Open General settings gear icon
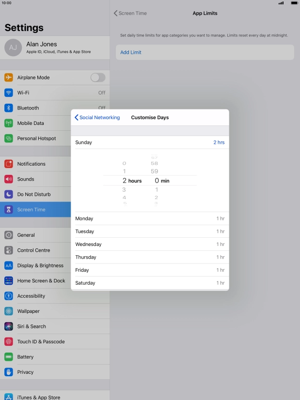300x400 pixels. tap(9, 235)
